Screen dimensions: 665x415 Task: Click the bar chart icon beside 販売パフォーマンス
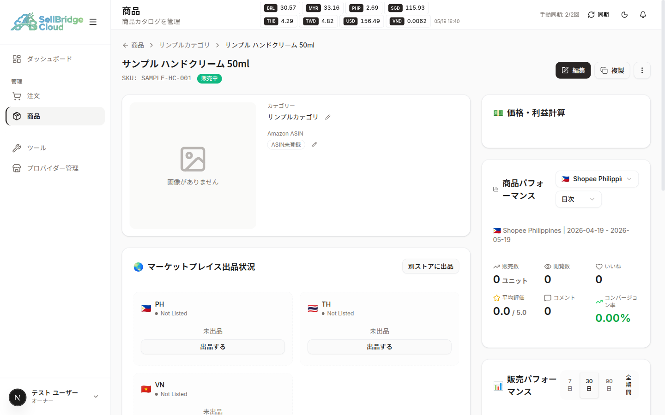(x=498, y=386)
